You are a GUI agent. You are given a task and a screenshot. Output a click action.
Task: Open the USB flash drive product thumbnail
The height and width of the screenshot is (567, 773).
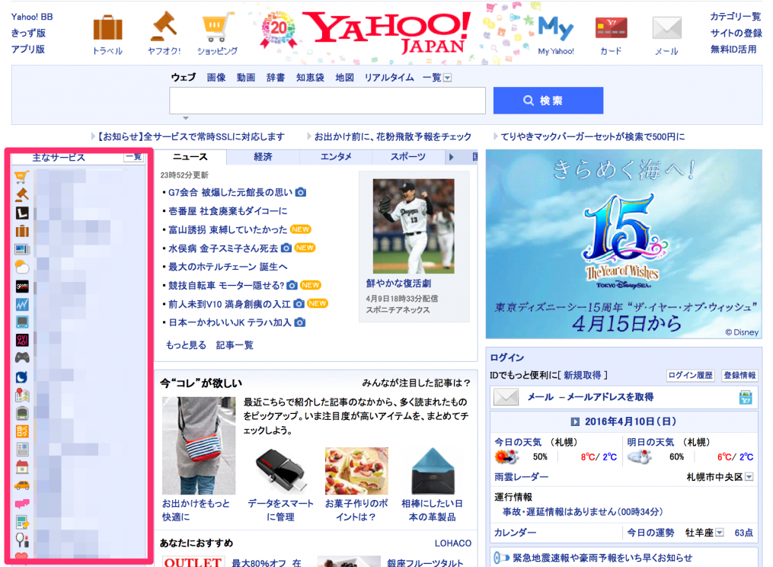tap(280, 471)
